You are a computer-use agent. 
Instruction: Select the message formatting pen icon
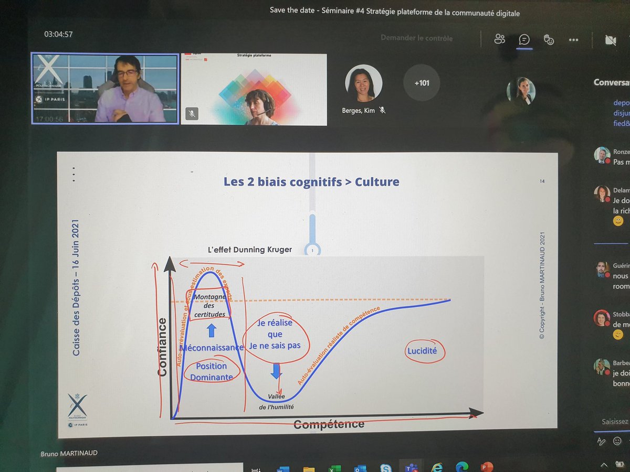[x=601, y=441]
